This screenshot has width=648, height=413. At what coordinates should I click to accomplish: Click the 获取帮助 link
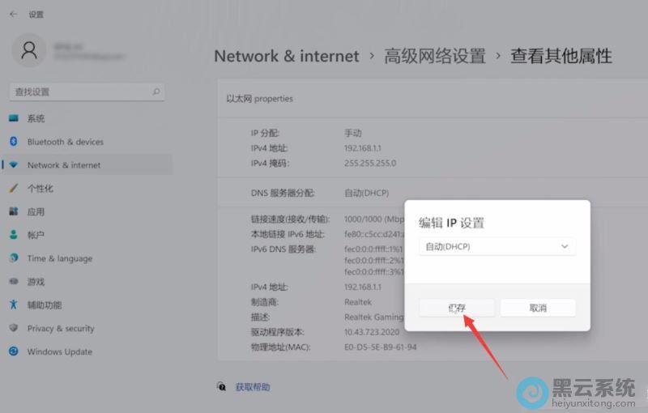point(253,387)
